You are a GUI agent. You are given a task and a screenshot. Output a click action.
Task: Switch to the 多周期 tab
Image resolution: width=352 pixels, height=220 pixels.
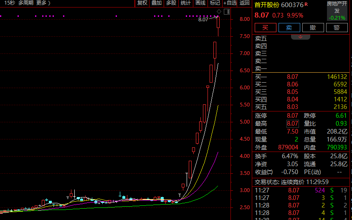coord(26,3)
